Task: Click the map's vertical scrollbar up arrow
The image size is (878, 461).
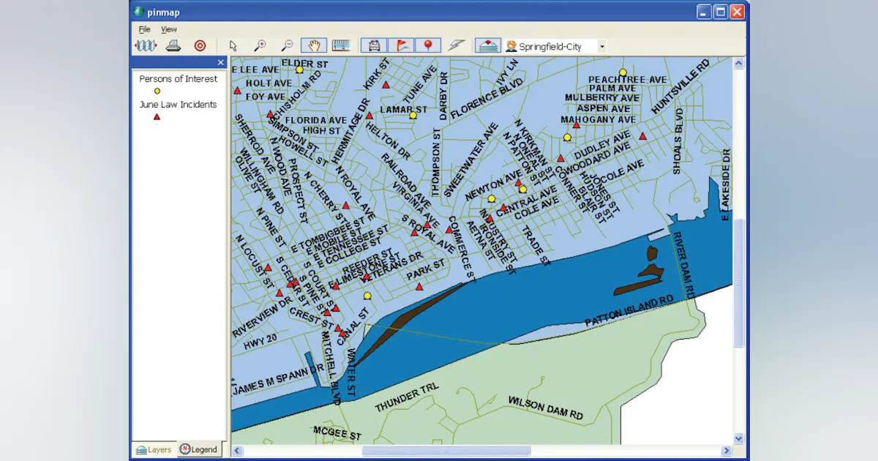Action: pos(738,64)
